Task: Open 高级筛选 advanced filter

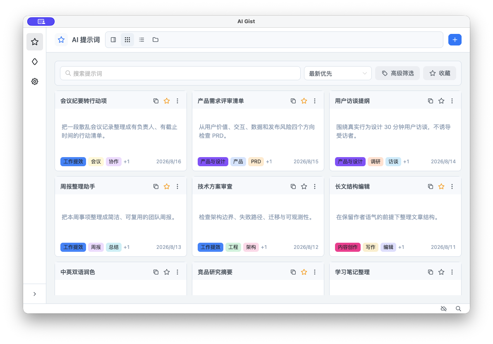Action: pyautogui.click(x=397, y=73)
